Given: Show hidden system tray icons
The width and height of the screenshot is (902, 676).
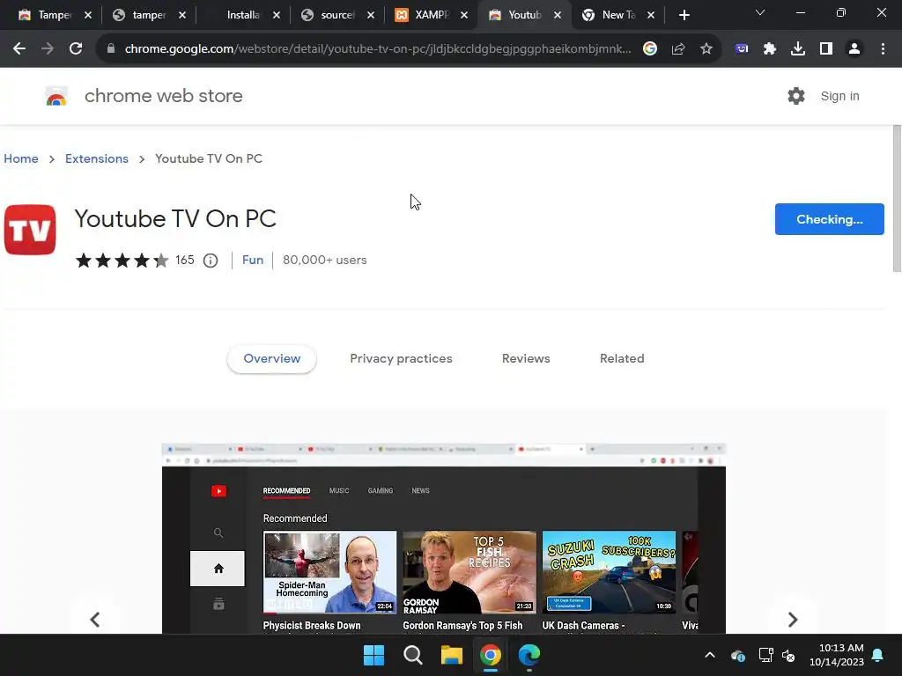Looking at the screenshot, I should click(x=710, y=655).
